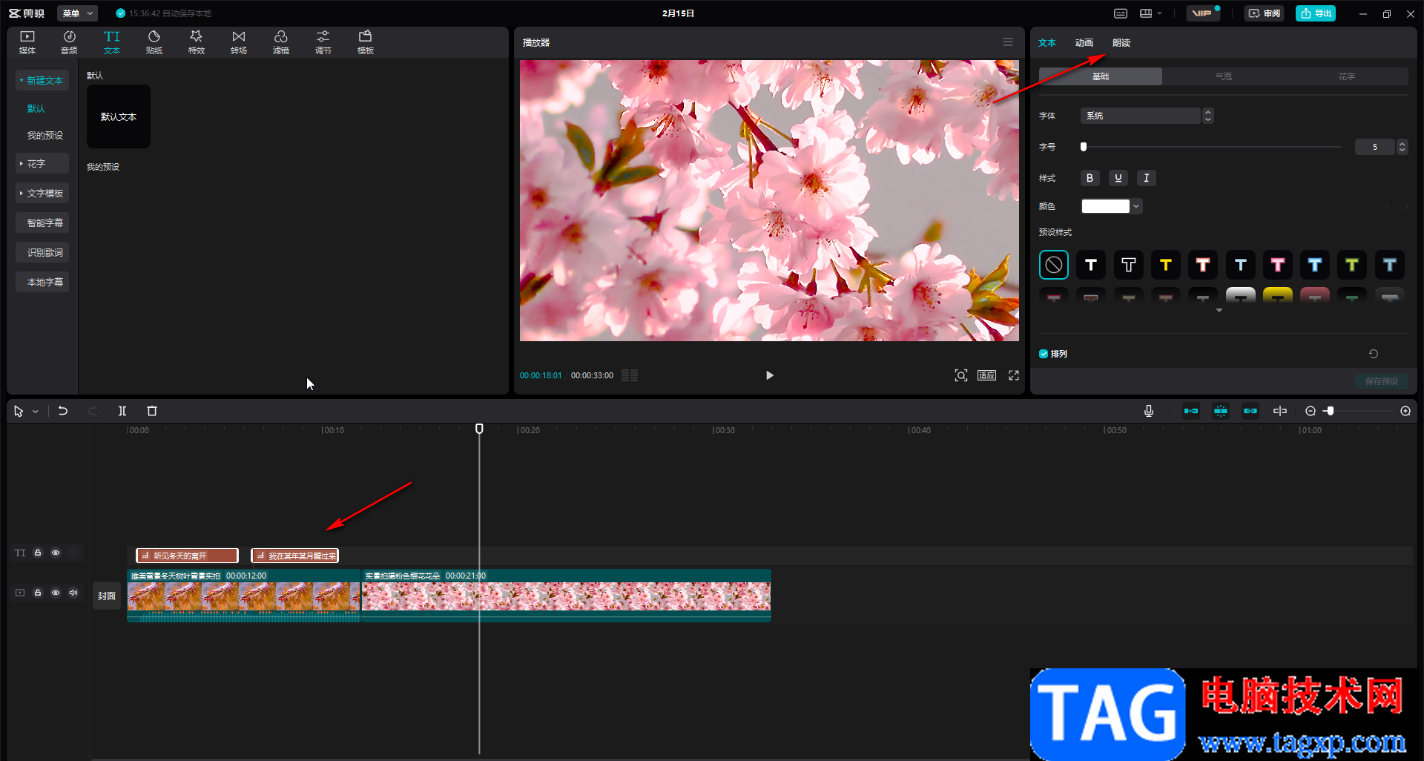The width and height of the screenshot is (1424, 761).
Task: Toggle auto snapping in timeline toolbar
Action: [1221, 411]
